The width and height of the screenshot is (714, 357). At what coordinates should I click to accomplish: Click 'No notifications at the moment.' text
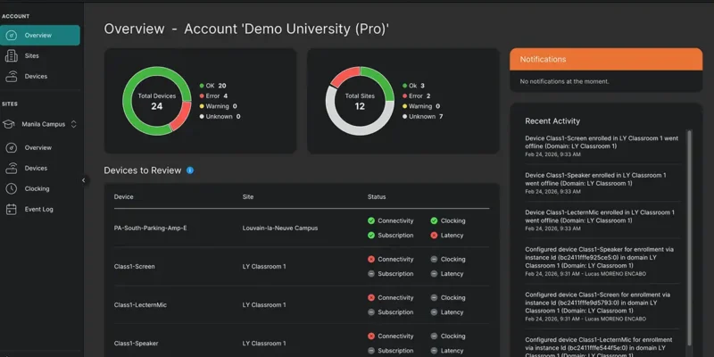564,81
